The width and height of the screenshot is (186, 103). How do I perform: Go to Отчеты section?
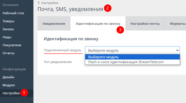9,53
